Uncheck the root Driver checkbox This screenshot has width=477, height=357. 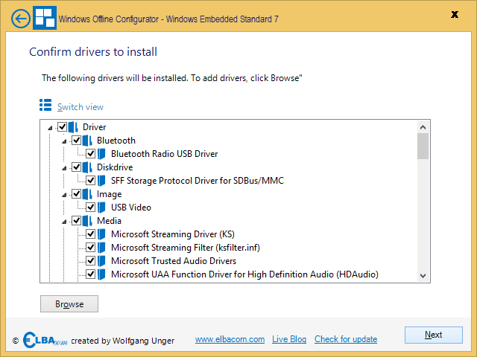pyautogui.click(x=62, y=126)
